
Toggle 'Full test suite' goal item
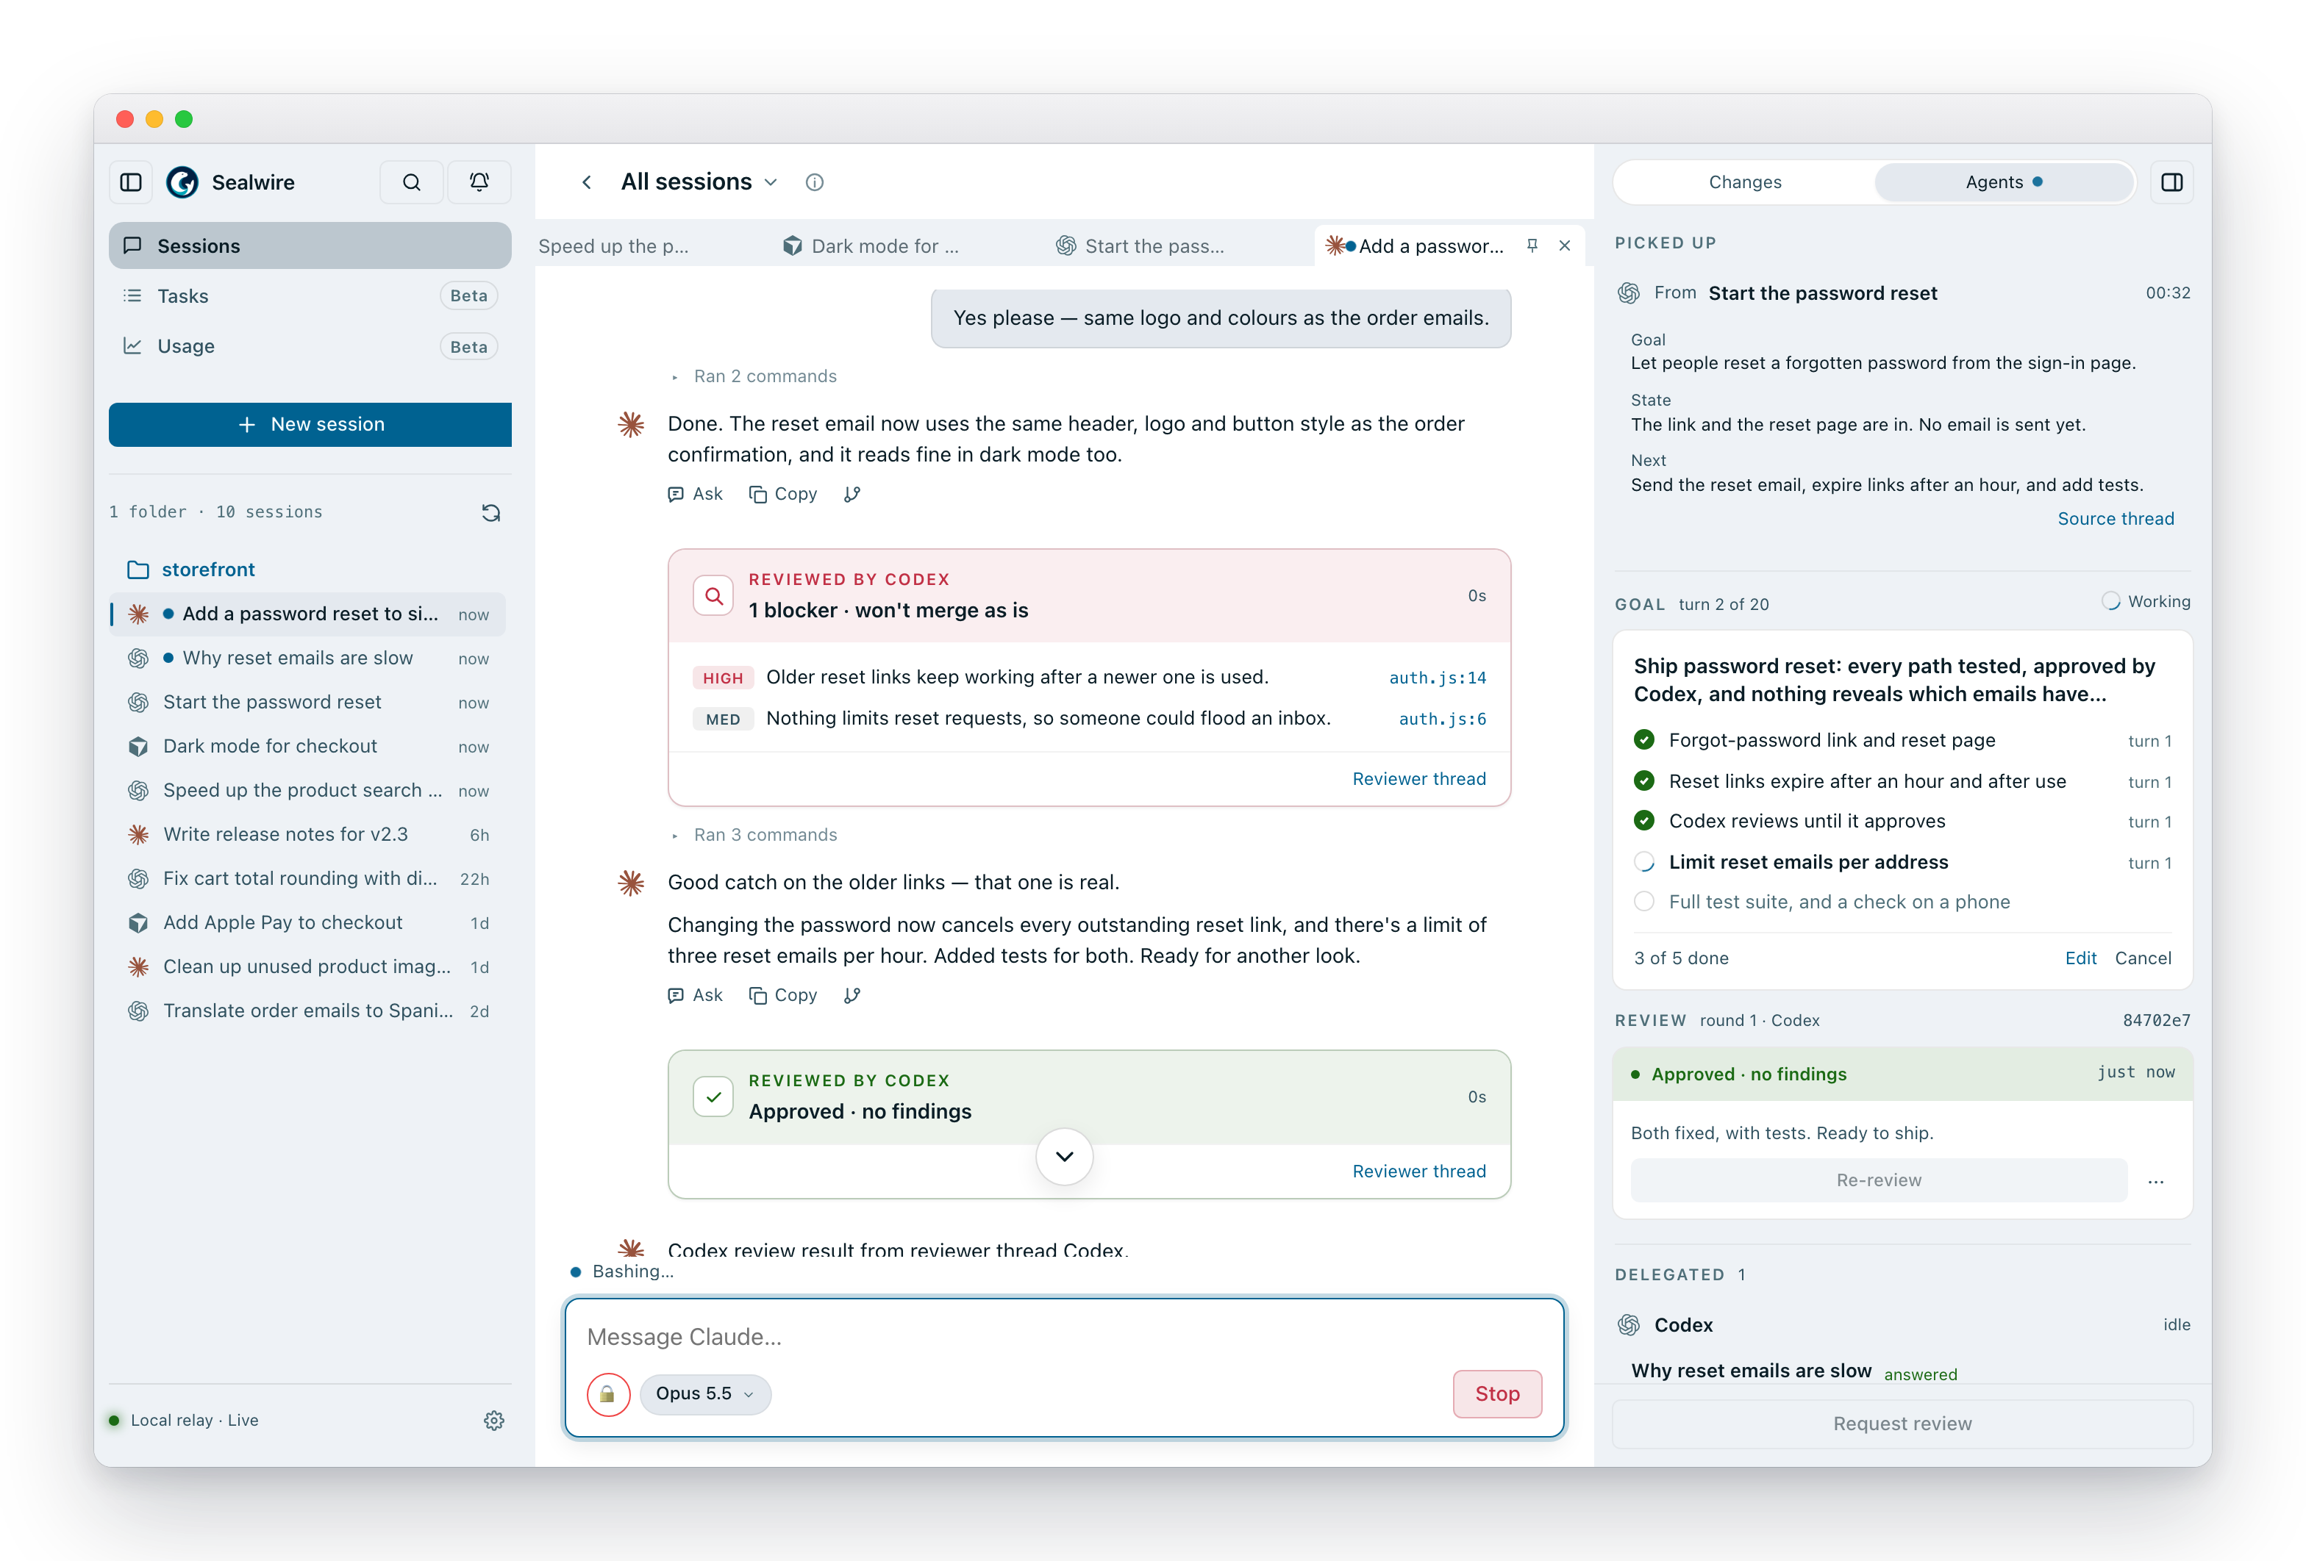pos(1644,902)
